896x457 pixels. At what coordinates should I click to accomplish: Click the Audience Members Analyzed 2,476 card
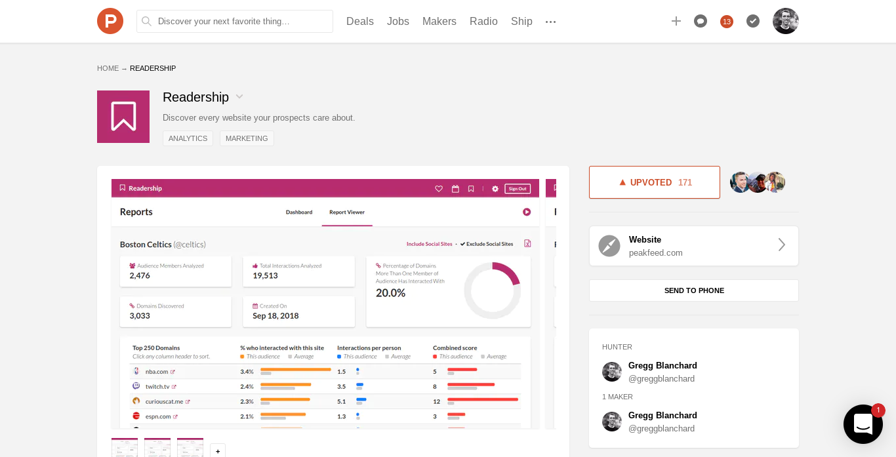pyautogui.click(x=176, y=271)
